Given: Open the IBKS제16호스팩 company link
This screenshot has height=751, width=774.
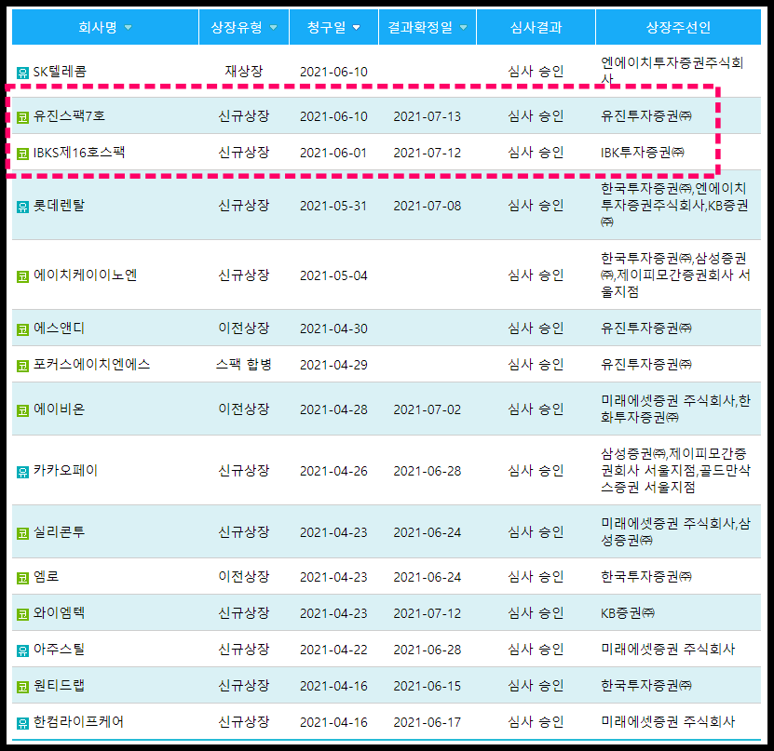Looking at the screenshot, I should pyautogui.click(x=79, y=153).
